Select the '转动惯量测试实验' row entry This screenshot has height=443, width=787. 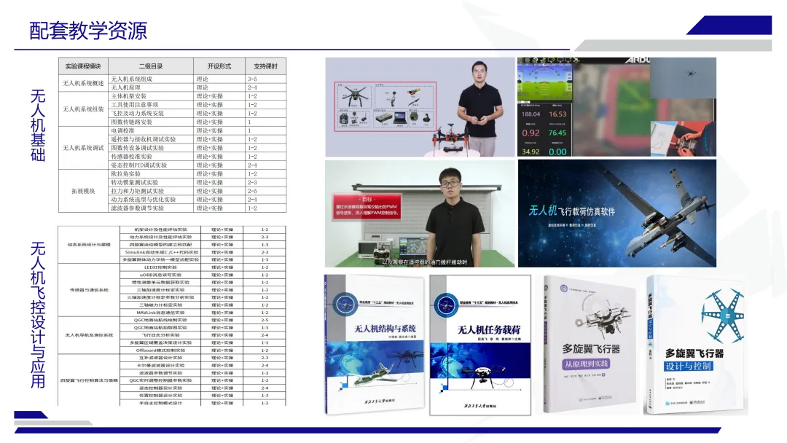(135, 183)
